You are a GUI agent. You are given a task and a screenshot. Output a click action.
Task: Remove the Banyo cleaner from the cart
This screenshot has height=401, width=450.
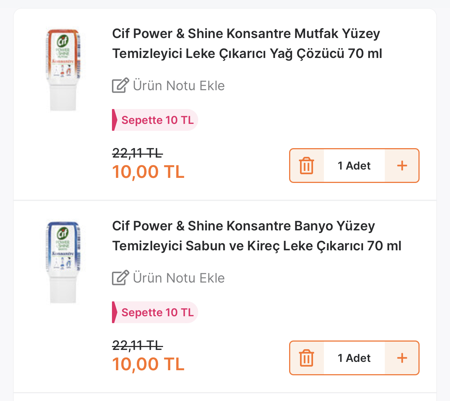[x=307, y=358]
